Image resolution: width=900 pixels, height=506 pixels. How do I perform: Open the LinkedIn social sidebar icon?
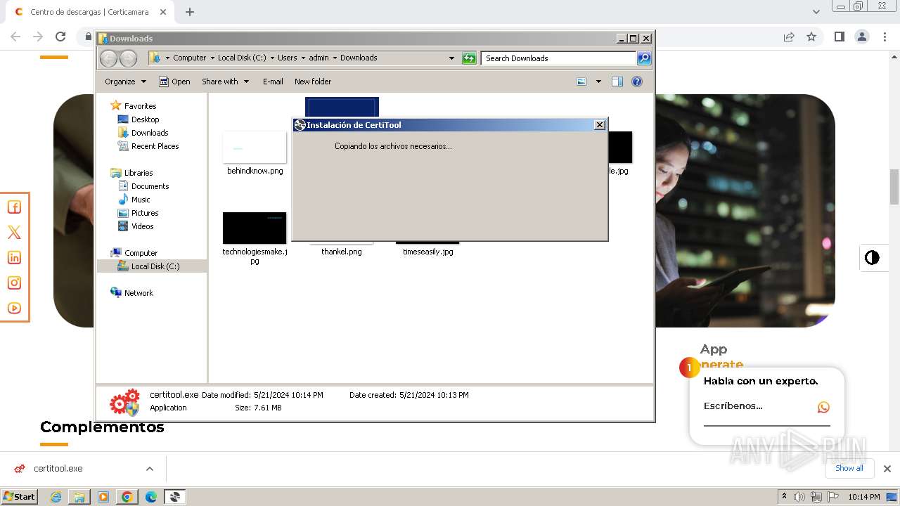(14, 257)
